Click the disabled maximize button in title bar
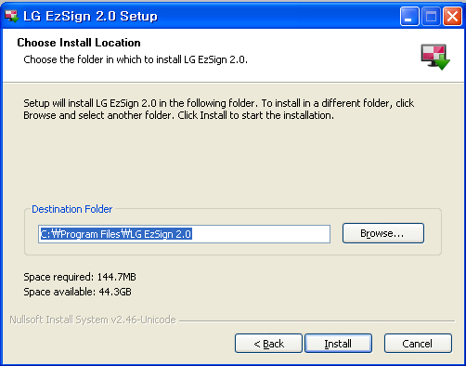Viewport: 466px width, 366px height. [431, 17]
